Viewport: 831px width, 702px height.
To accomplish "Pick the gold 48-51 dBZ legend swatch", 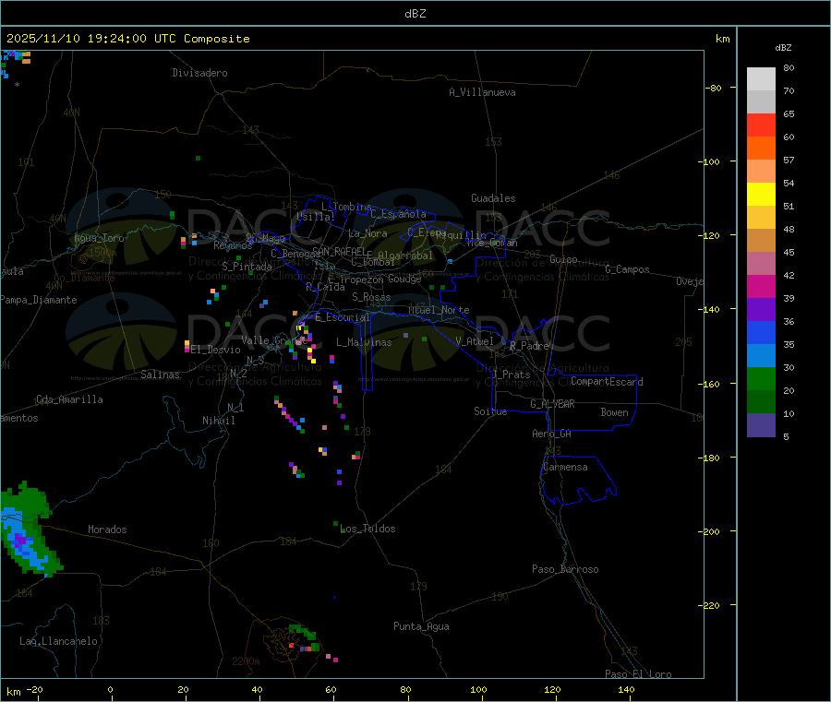I will pos(761,218).
